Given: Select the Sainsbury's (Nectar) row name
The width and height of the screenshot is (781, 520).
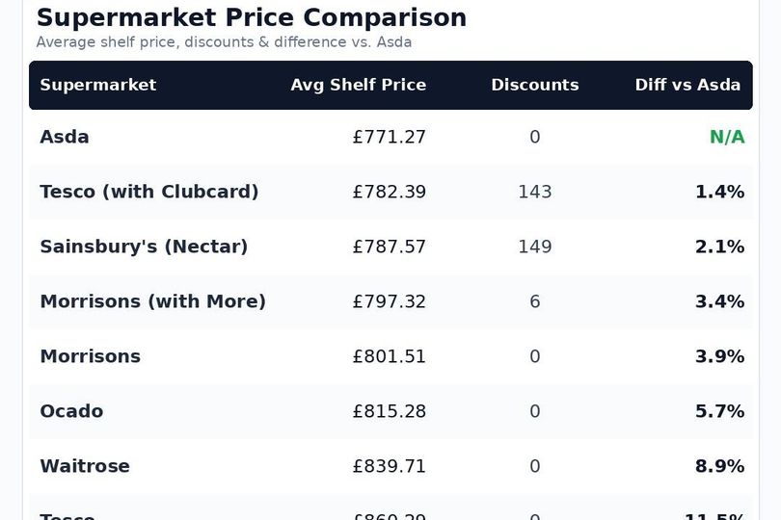Looking at the screenshot, I should (x=144, y=247).
